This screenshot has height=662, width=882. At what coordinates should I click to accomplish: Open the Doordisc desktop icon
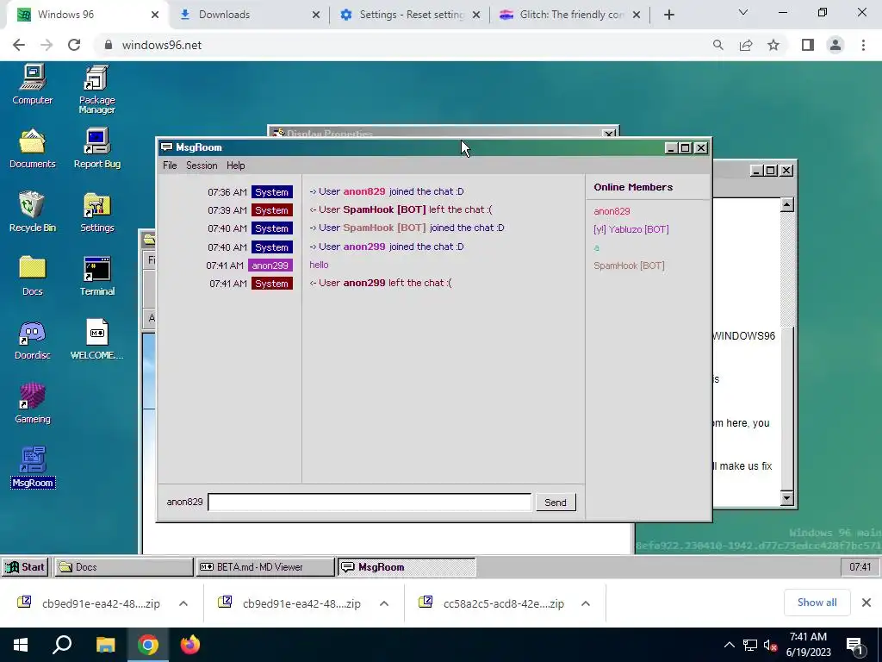pos(32,340)
